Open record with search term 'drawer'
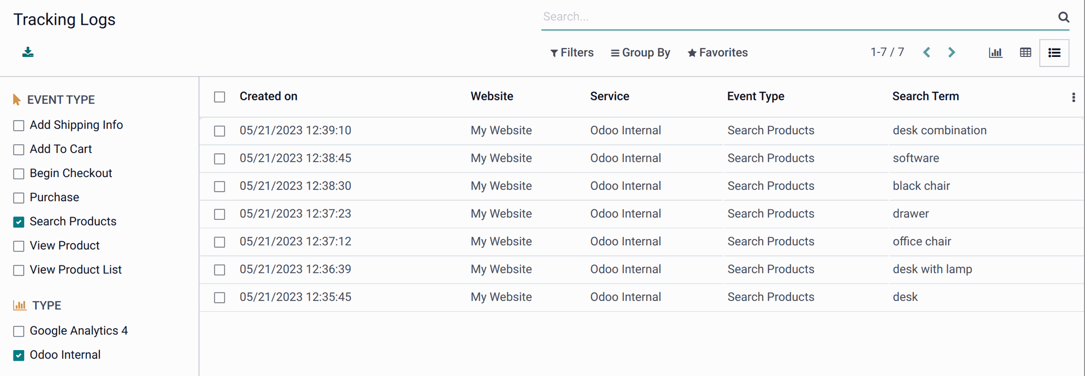The image size is (1085, 376). coord(911,214)
